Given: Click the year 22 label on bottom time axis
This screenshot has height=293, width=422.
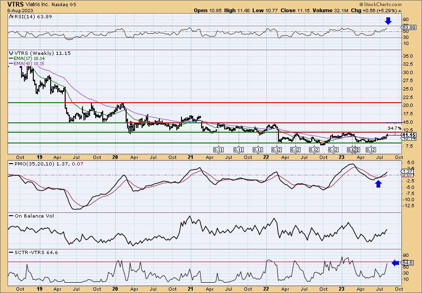Looking at the screenshot, I should click(x=266, y=289).
